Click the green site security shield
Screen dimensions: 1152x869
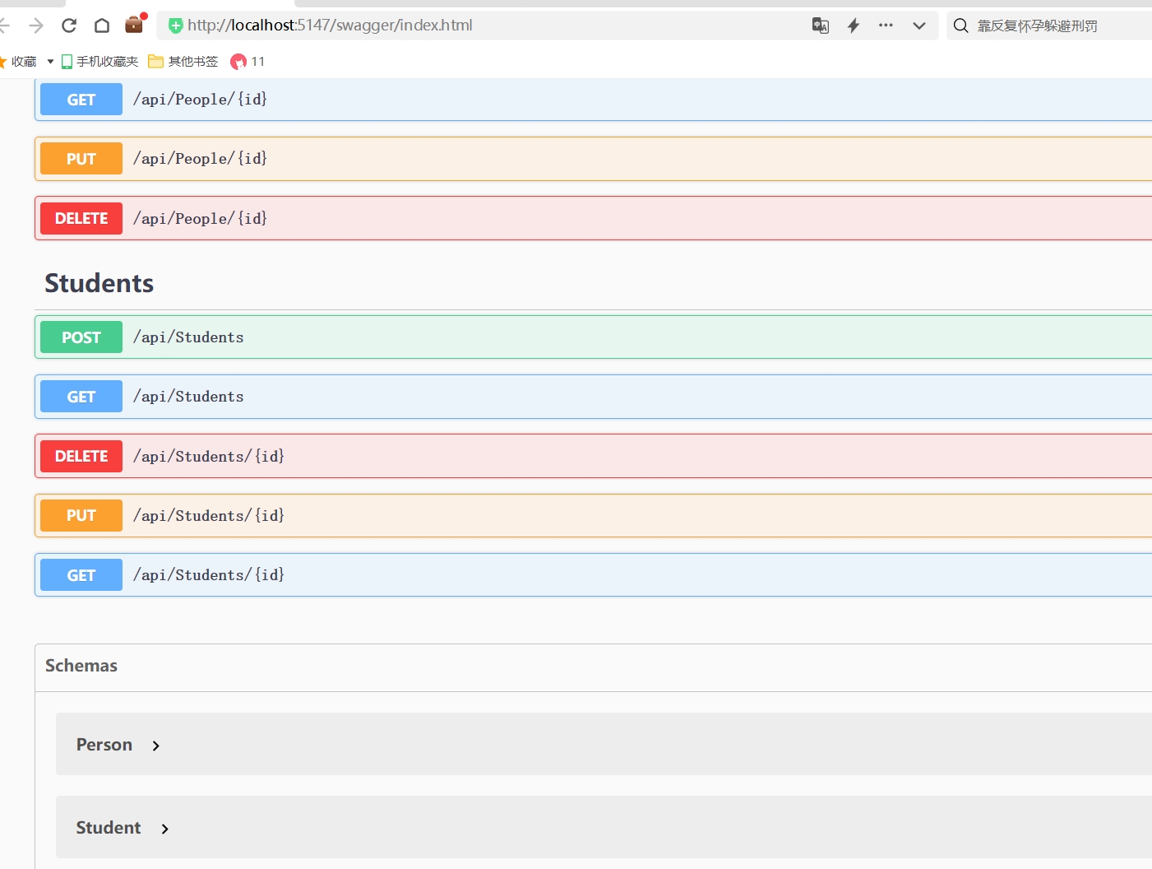pyautogui.click(x=175, y=26)
